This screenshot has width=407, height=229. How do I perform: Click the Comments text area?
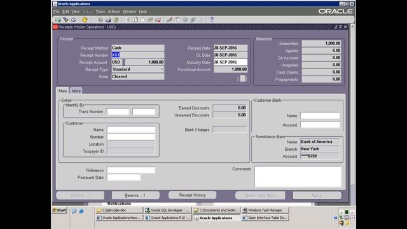pyautogui.click(x=298, y=177)
